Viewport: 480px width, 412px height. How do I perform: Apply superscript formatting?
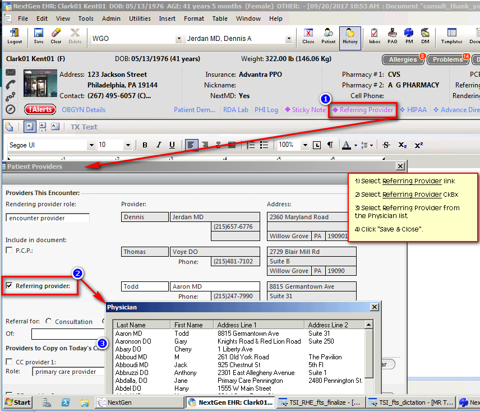point(418,145)
